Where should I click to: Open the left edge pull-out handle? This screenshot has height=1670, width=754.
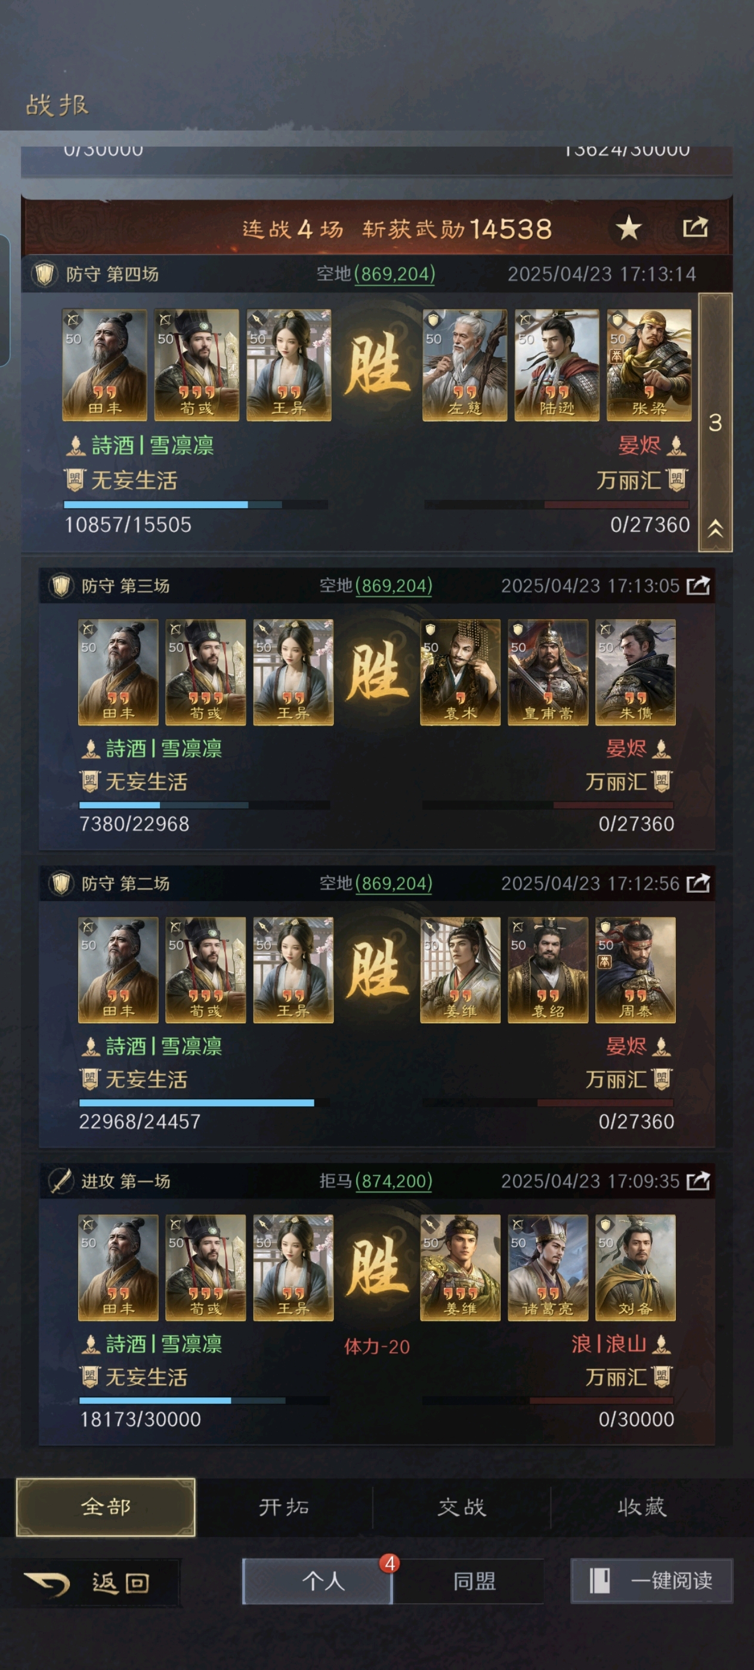click(4, 300)
